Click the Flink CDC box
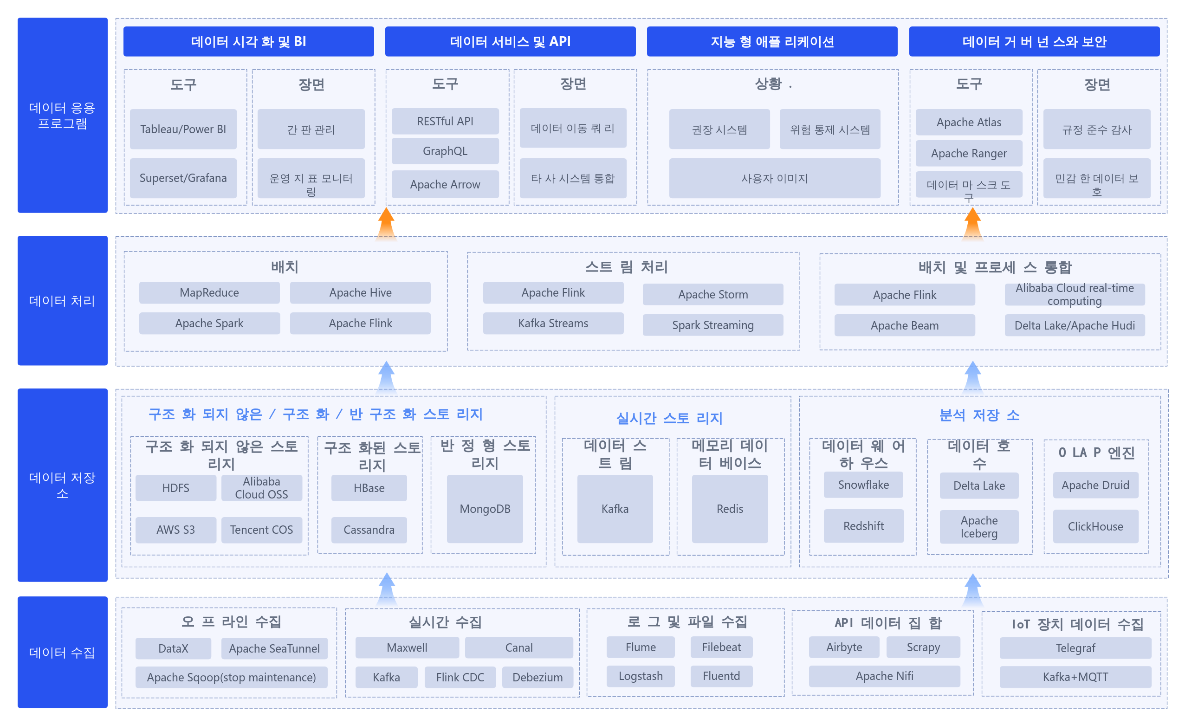The height and width of the screenshot is (725, 1185). 460,677
